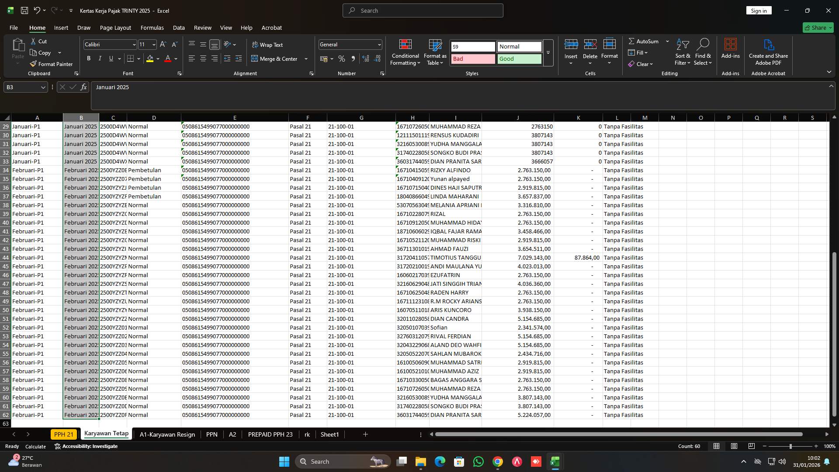839x472 pixels.
Task: Click the Name Box showing B3
Action: [22, 87]
